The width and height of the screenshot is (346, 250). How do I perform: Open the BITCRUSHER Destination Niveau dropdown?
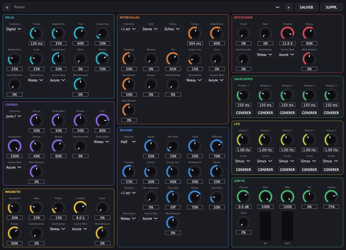click(x=265, y=54)
